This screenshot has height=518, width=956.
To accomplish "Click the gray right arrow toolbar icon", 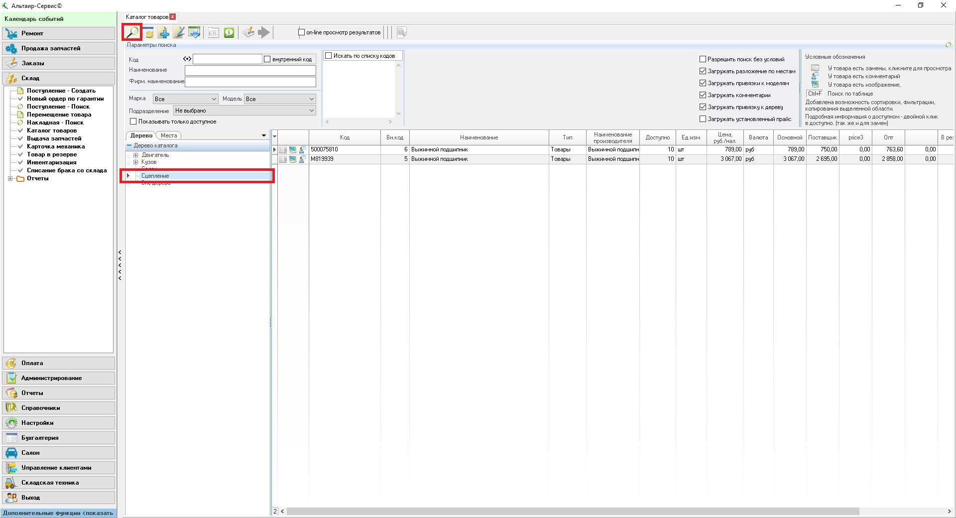I will [x=264, y=33].
